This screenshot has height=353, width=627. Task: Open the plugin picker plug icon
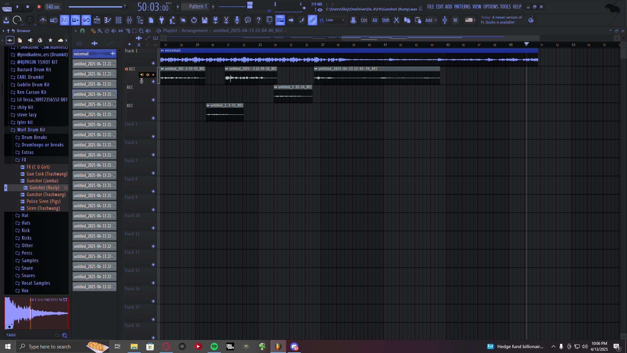(162, 20)
